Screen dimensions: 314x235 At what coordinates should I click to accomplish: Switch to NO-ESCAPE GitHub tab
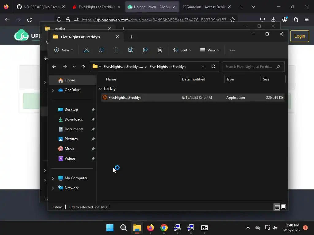[41, 7]
